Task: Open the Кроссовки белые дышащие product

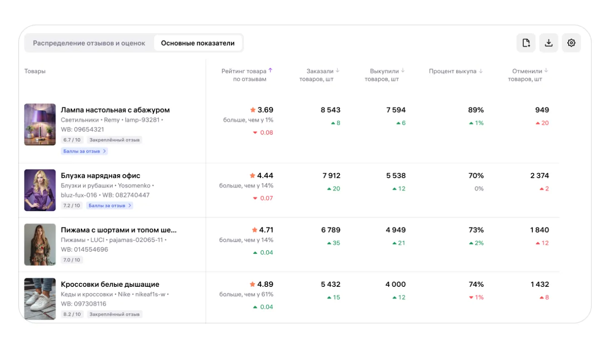Action: (110, 285)
